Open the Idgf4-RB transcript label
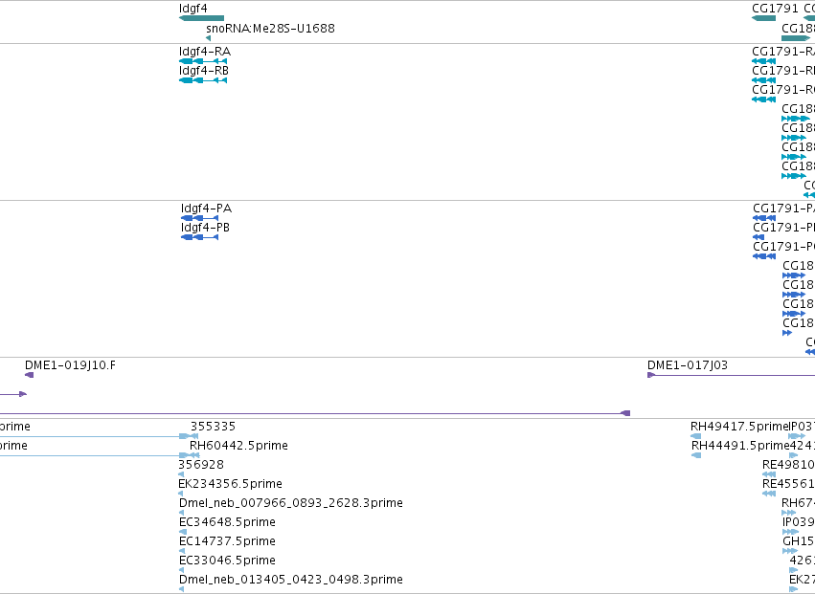 click(204, 71)
